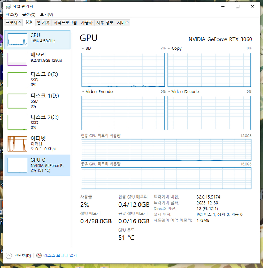Switch to the 시작프로그램 tab
Viewport: 263px width, 268px height.
[x=65, y=22]
